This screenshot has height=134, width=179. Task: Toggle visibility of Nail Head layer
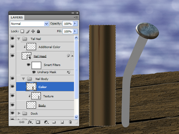coord(13,56)
